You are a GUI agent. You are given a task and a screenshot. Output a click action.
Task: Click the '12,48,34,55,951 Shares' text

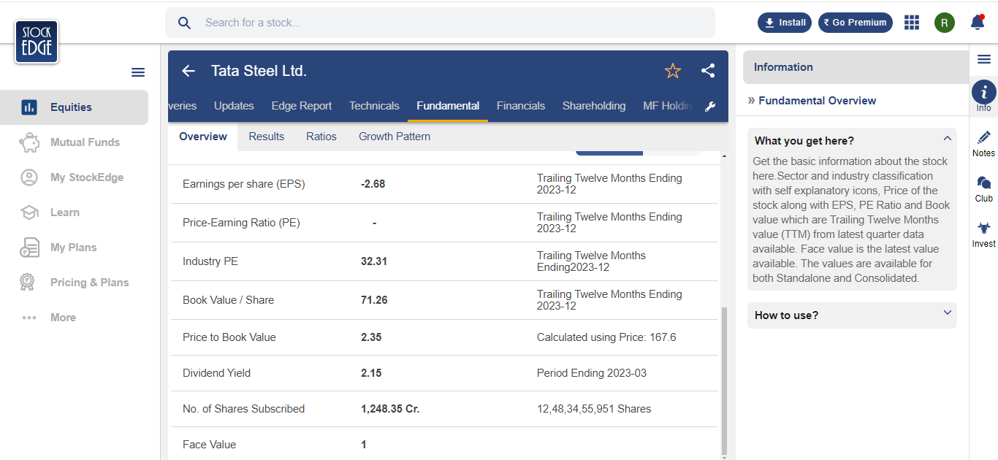click(x=594, y=409)
